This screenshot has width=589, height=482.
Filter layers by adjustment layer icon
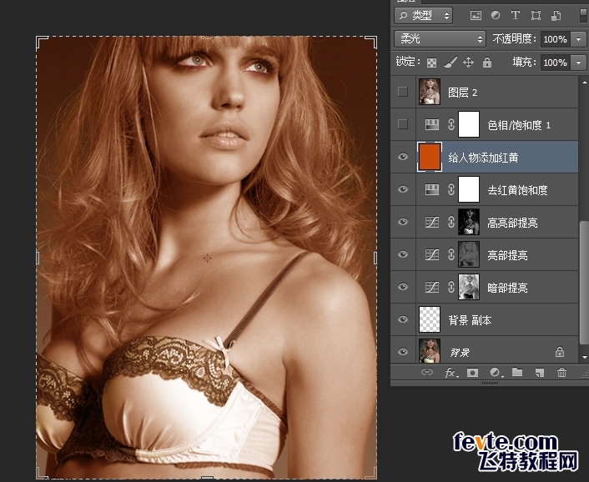point(496,15)
